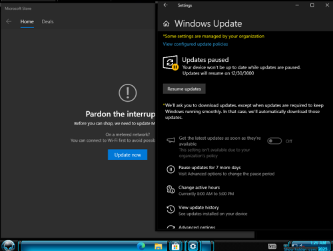Image resolution: width=333 pixels, height=251 pixels.
Task: Open Advanced options entry
Action: (197, 227)
